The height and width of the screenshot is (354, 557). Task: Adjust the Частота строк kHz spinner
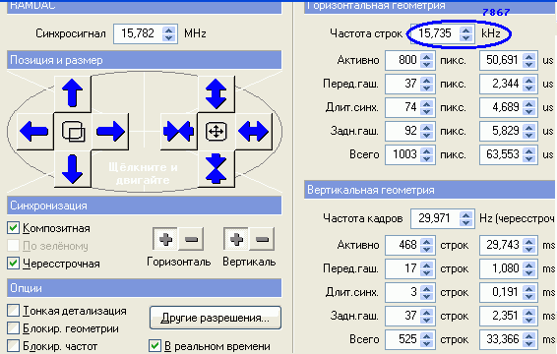tap(466, 33)
